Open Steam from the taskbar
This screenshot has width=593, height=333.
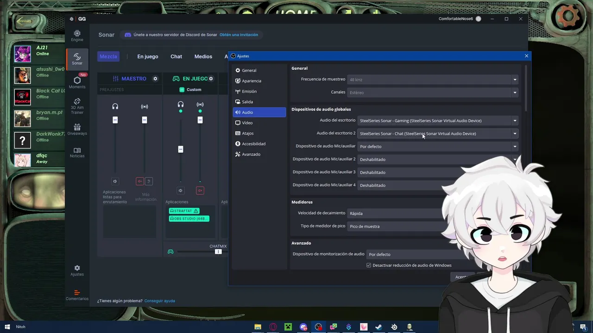(x=379, y=327)
